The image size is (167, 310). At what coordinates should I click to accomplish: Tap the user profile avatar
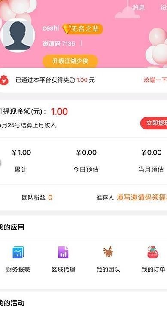[18, 35]
